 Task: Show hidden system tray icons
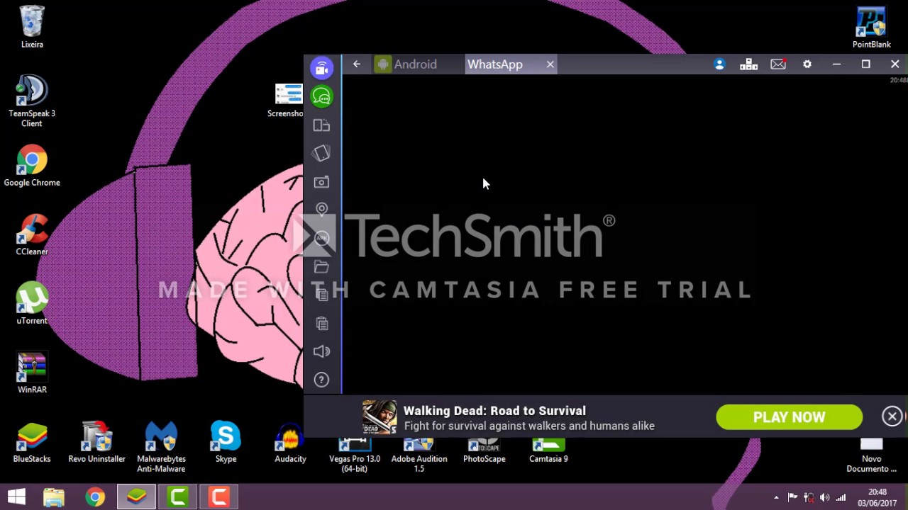pyautogui.click(x=776, y=498)
